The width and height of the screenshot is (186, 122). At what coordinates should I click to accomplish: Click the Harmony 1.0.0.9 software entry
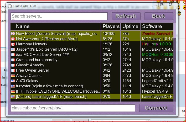pyautogui.click(x=157, y=44)
